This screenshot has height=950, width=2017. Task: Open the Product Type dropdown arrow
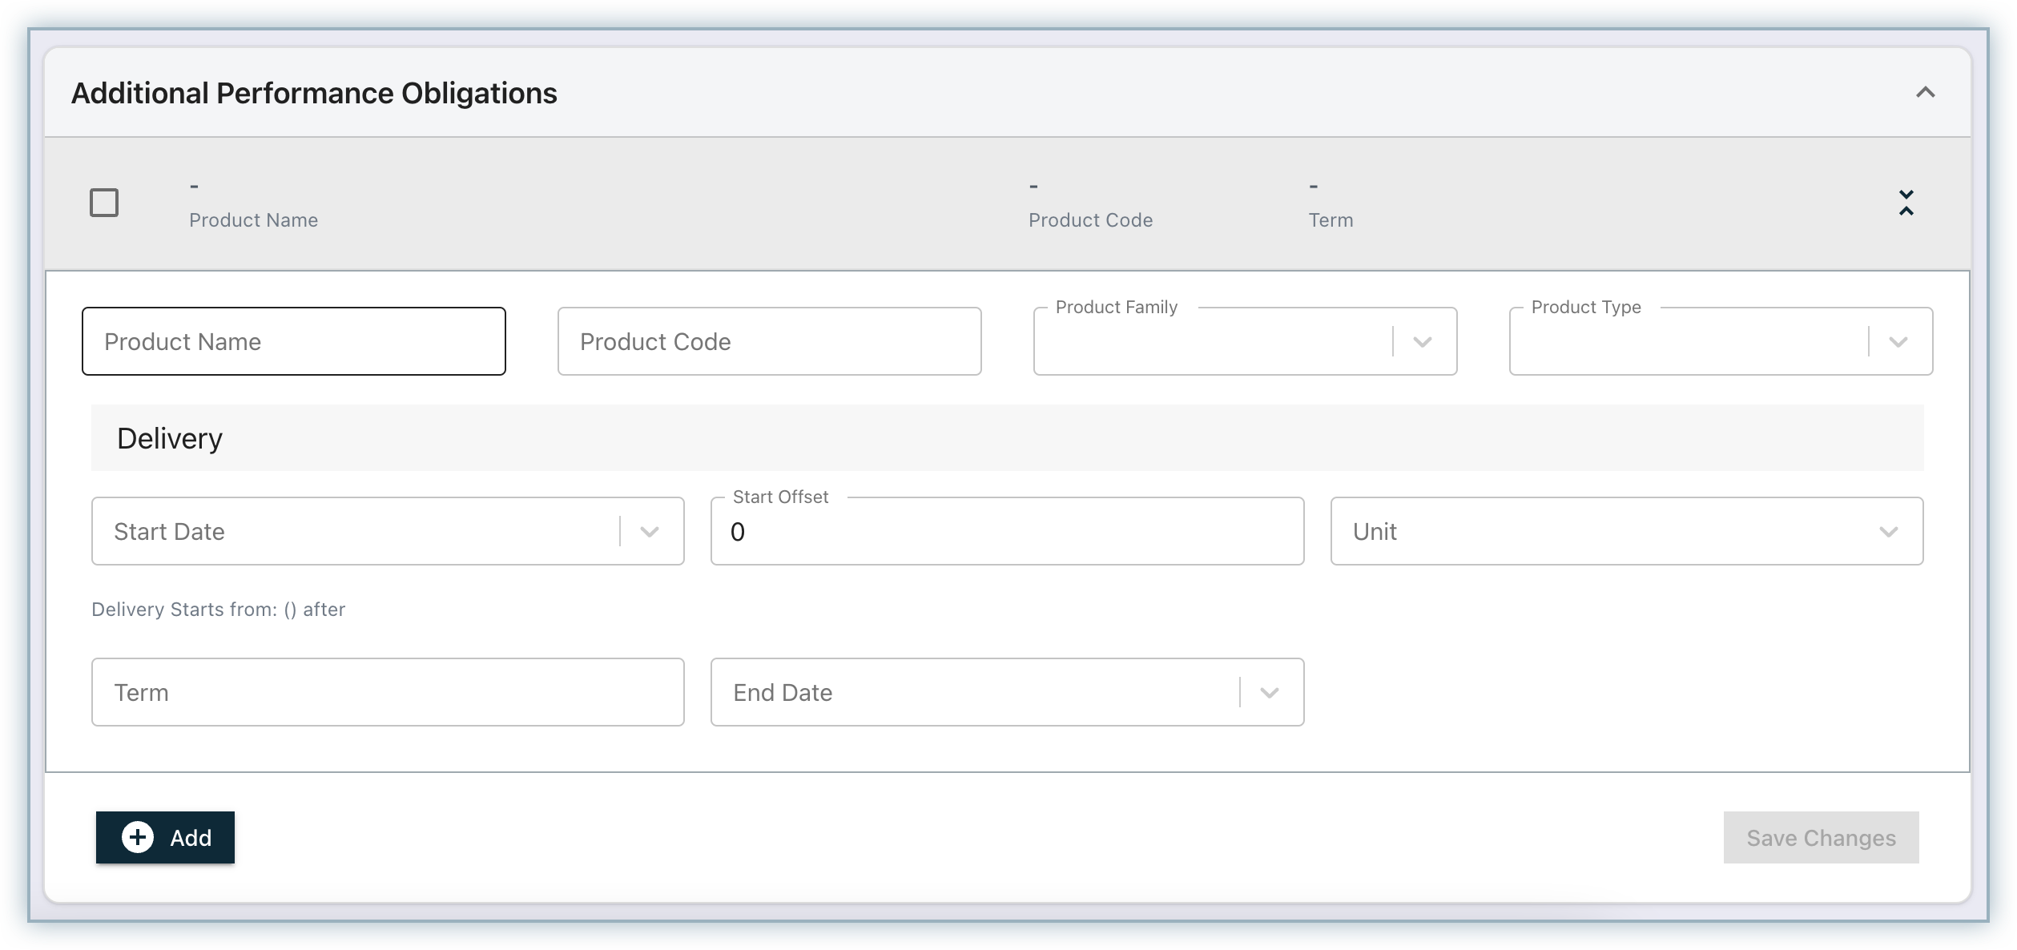pyautogui.click(x=1898, y=342)
